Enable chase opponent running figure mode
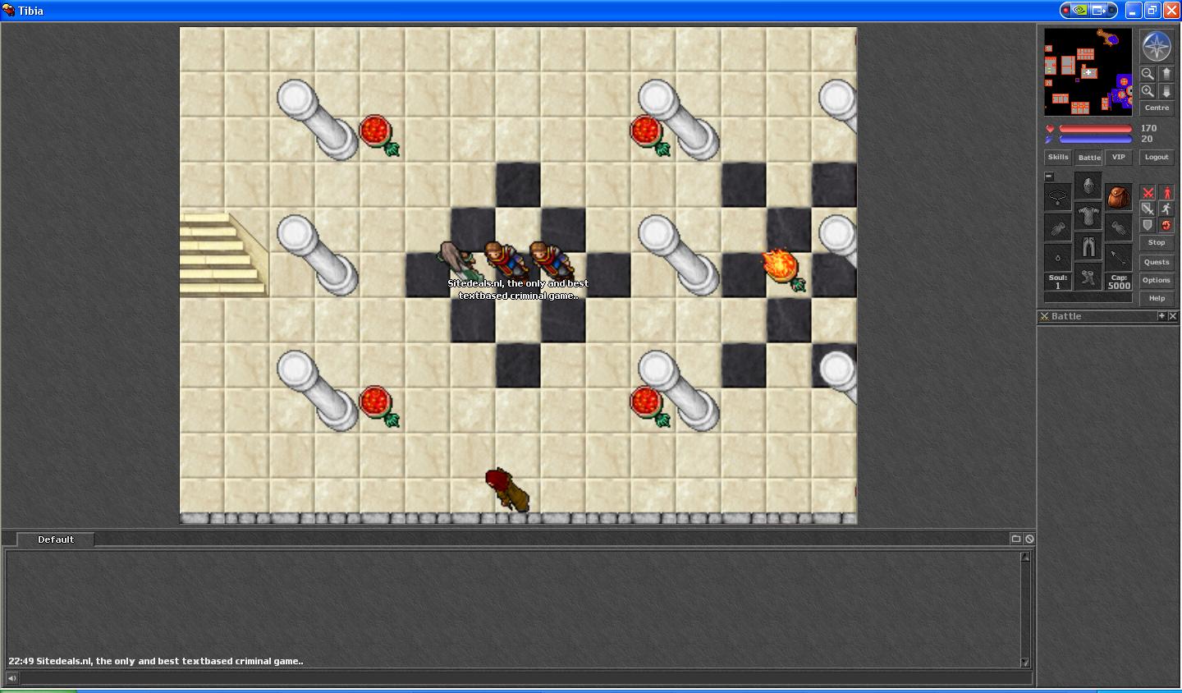Screen dimensions: 1182x693 pos(1166,209)
